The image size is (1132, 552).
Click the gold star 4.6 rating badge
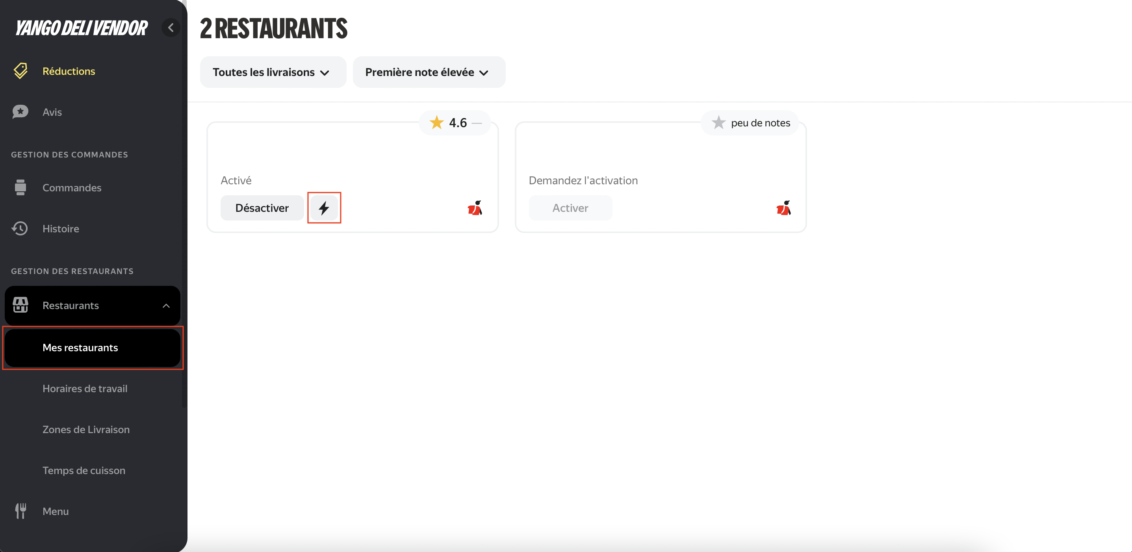(x=455, y=122)
